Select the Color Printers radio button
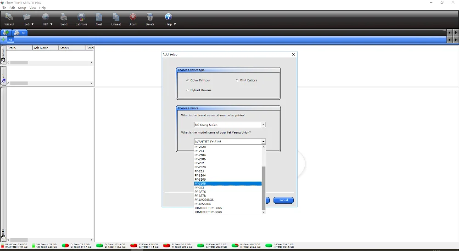 pyautogui.click(x=188, y=80)
